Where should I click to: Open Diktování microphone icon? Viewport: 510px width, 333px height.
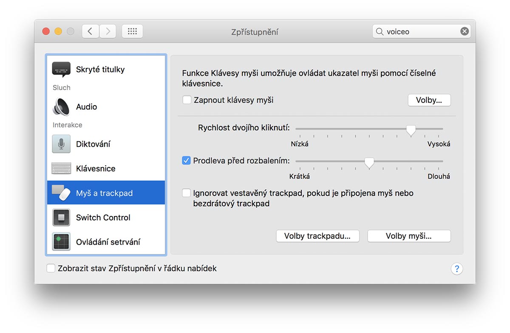(61, 144)
